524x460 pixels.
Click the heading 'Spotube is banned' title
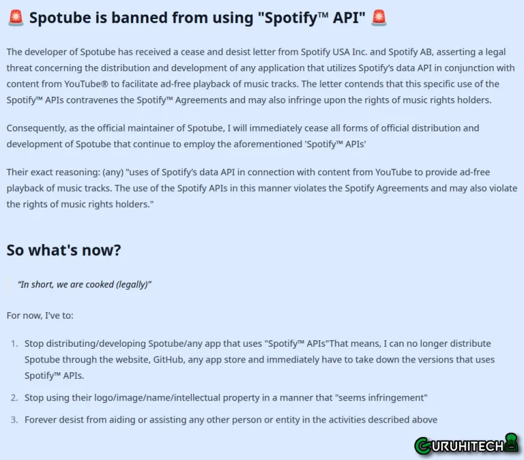tap(197, 18)
